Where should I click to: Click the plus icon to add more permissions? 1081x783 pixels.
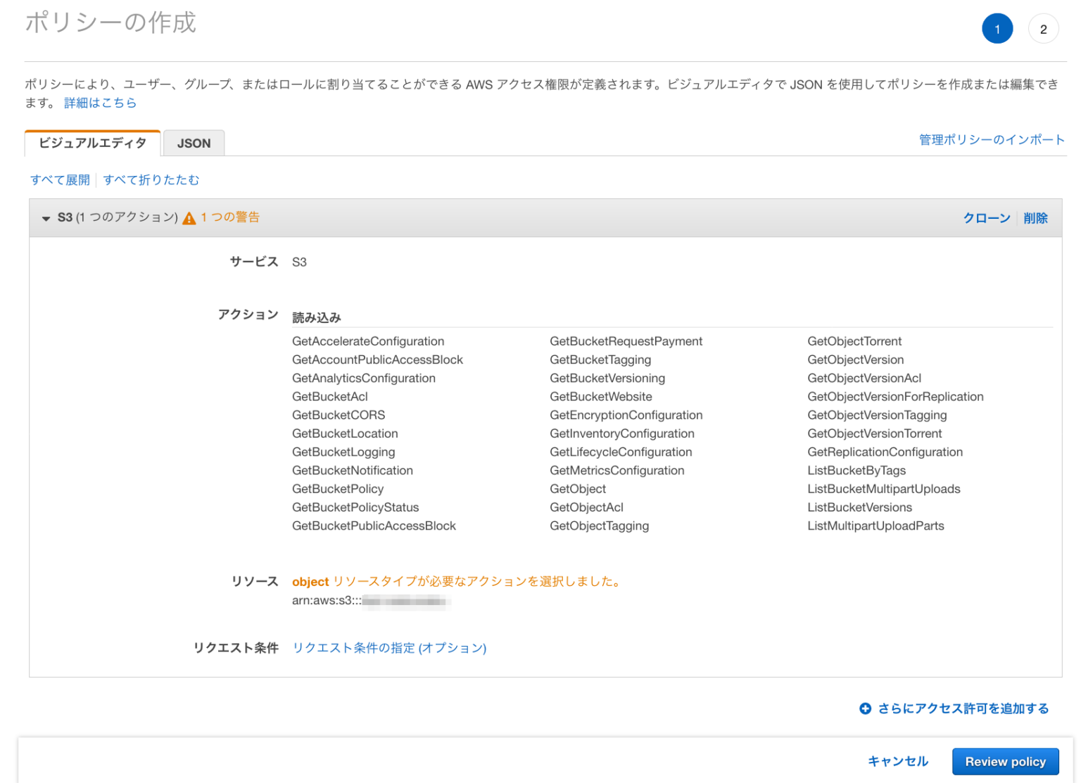pyautogui.click(x=865, y=709)
